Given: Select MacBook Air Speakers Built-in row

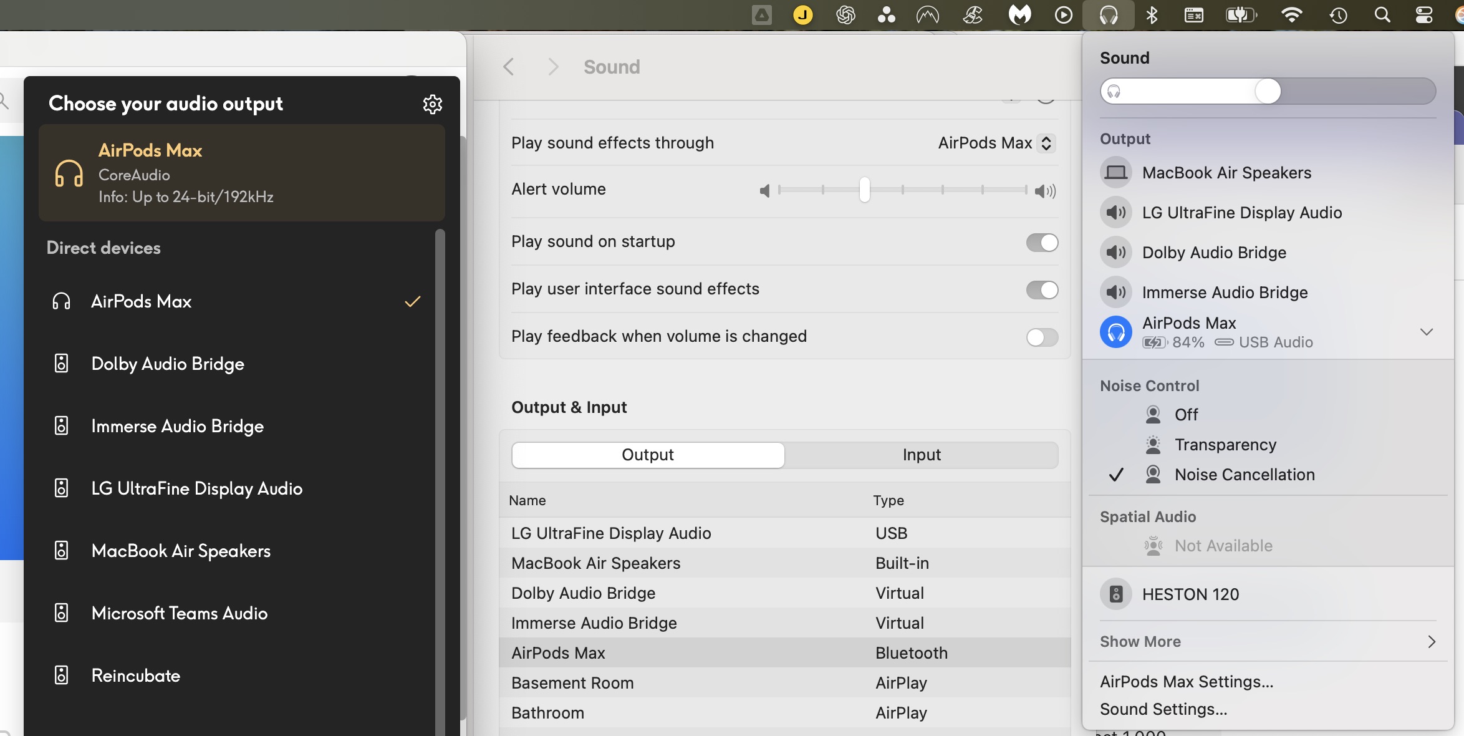Looking at the screenshot, I should (x=784, y=563).
